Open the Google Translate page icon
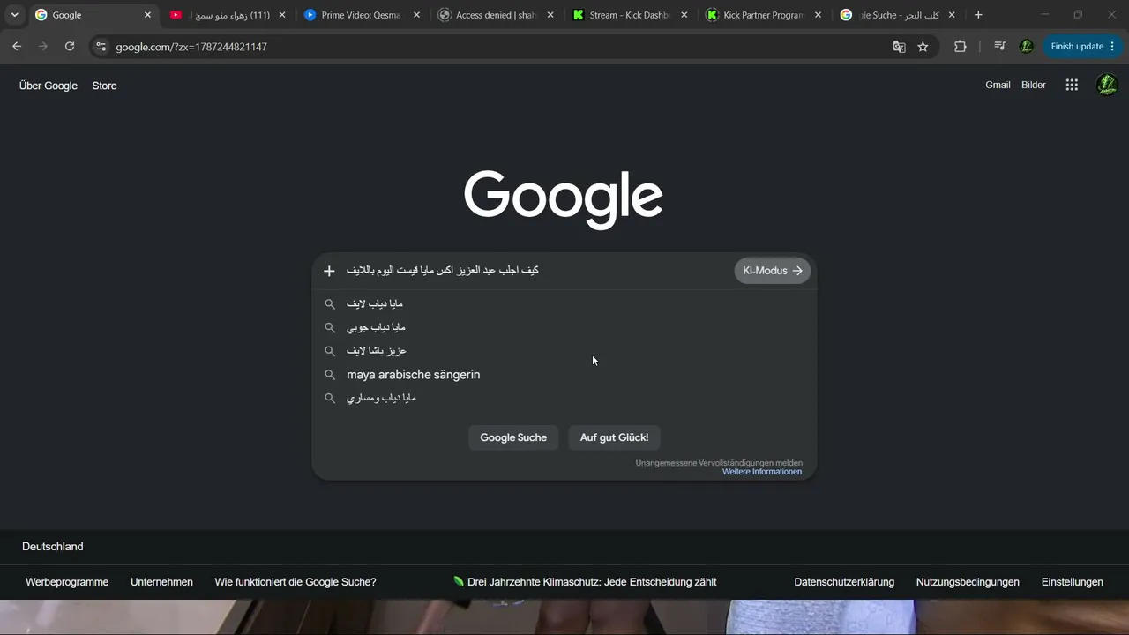 [899, 47]
